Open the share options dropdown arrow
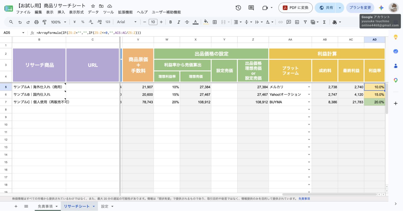403x211 pixels. tap(340, 8)
